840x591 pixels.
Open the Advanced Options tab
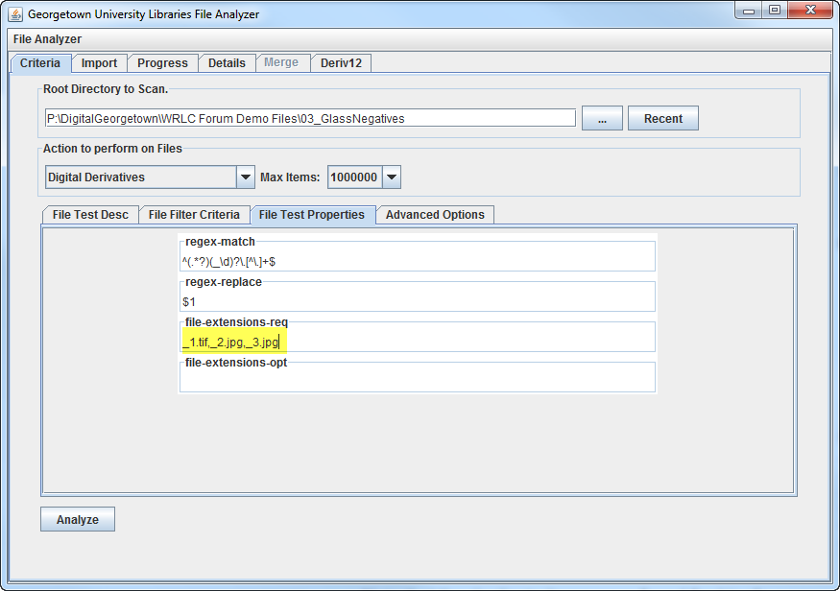(435, 215)
